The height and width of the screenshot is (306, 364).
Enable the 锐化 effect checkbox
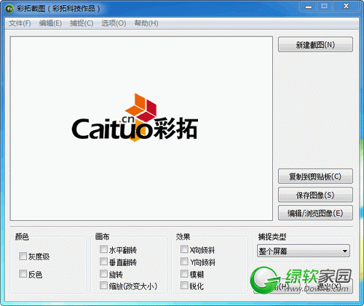tap(184, 286)
